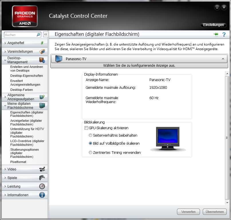Collapse the sidebar with double-arrow button

click(x=46, y=34)
